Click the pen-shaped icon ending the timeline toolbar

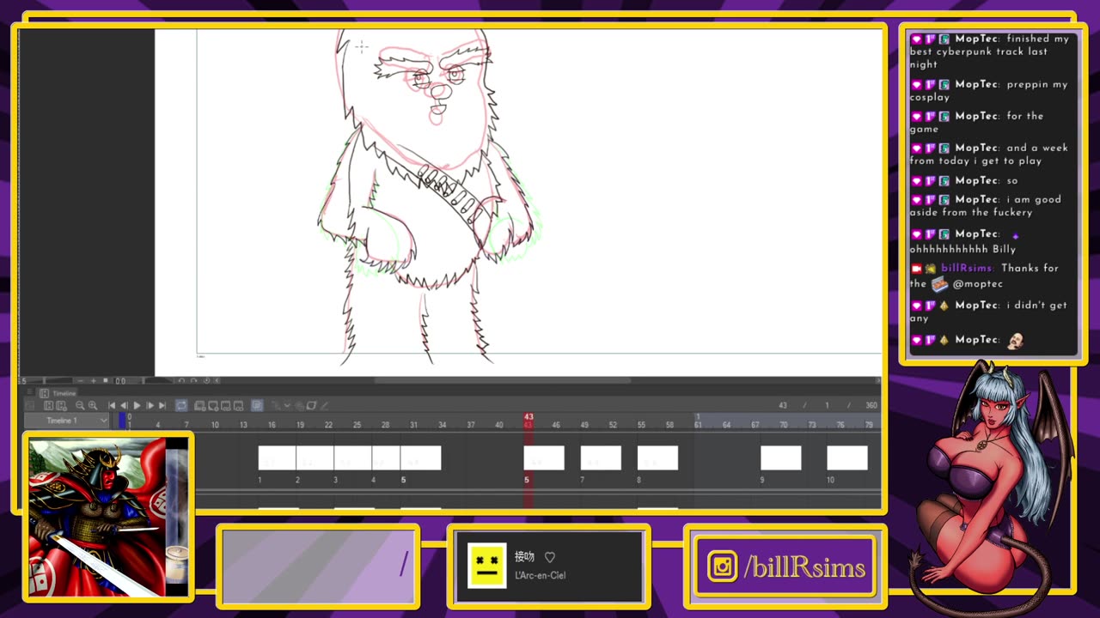[x=325, y=405]
